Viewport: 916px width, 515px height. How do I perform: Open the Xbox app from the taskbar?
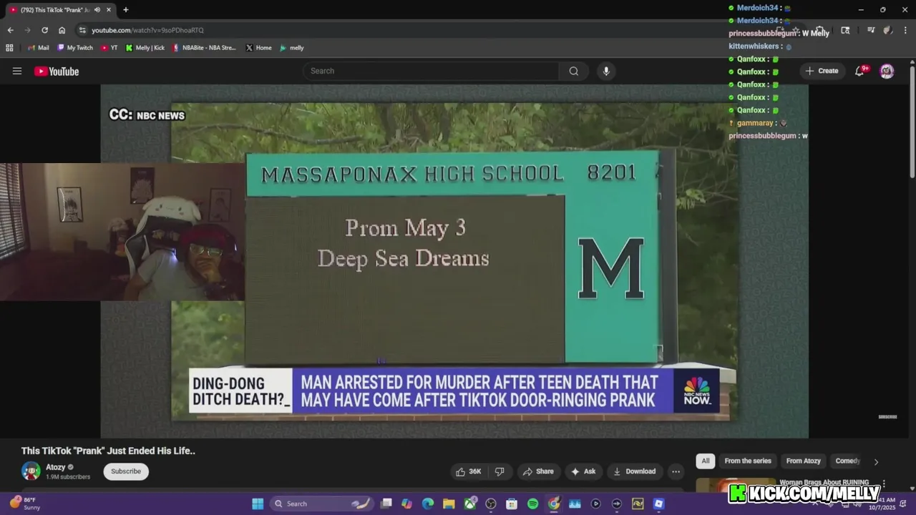click(x=470, y=504)
